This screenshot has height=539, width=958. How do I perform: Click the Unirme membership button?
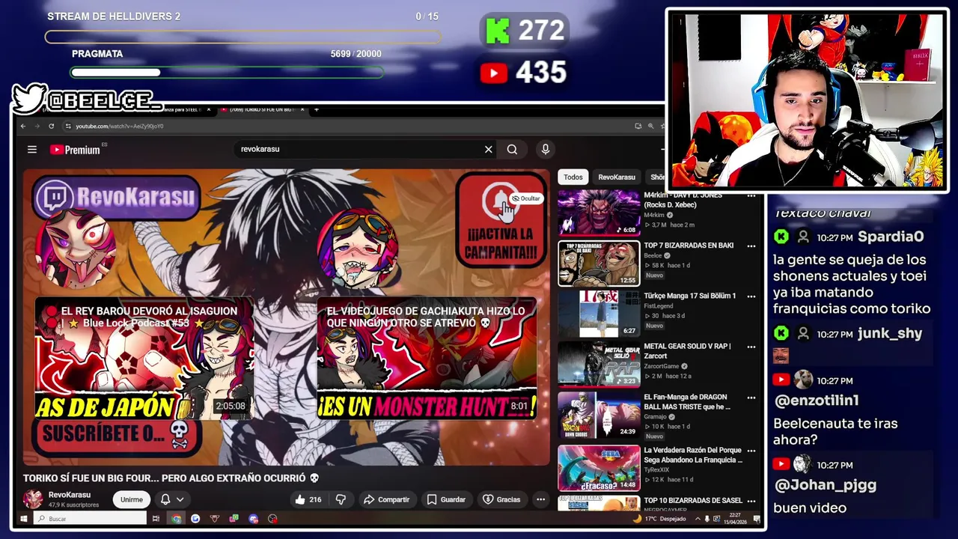[x=132, y=499]
